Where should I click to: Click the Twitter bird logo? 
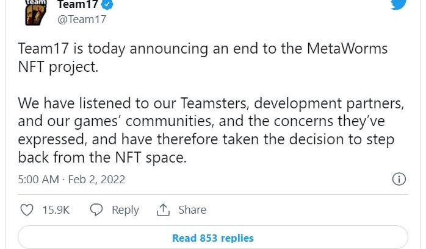click(x=399, y=5)
